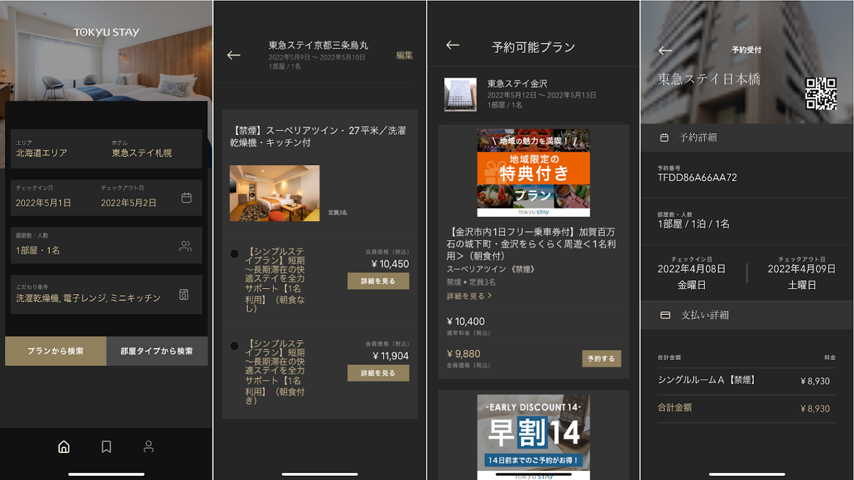Go back from 東急ステイ京都三条烏丸 screen
This screenshot has height=480, width=854.
234,55
